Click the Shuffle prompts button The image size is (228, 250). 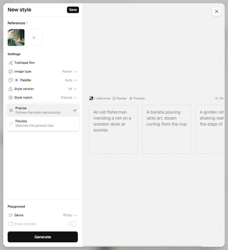[x=219, y=98]
